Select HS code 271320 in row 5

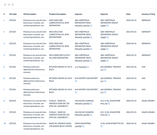coord(12,67)
